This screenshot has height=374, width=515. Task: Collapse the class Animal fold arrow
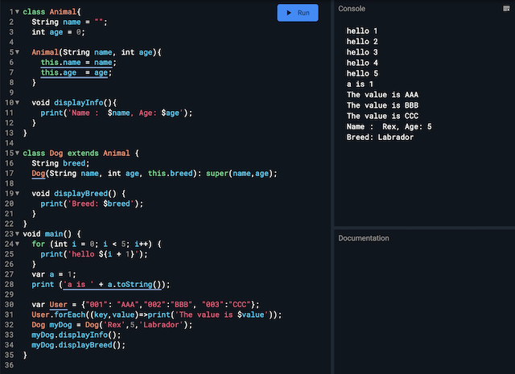point(18,12)
